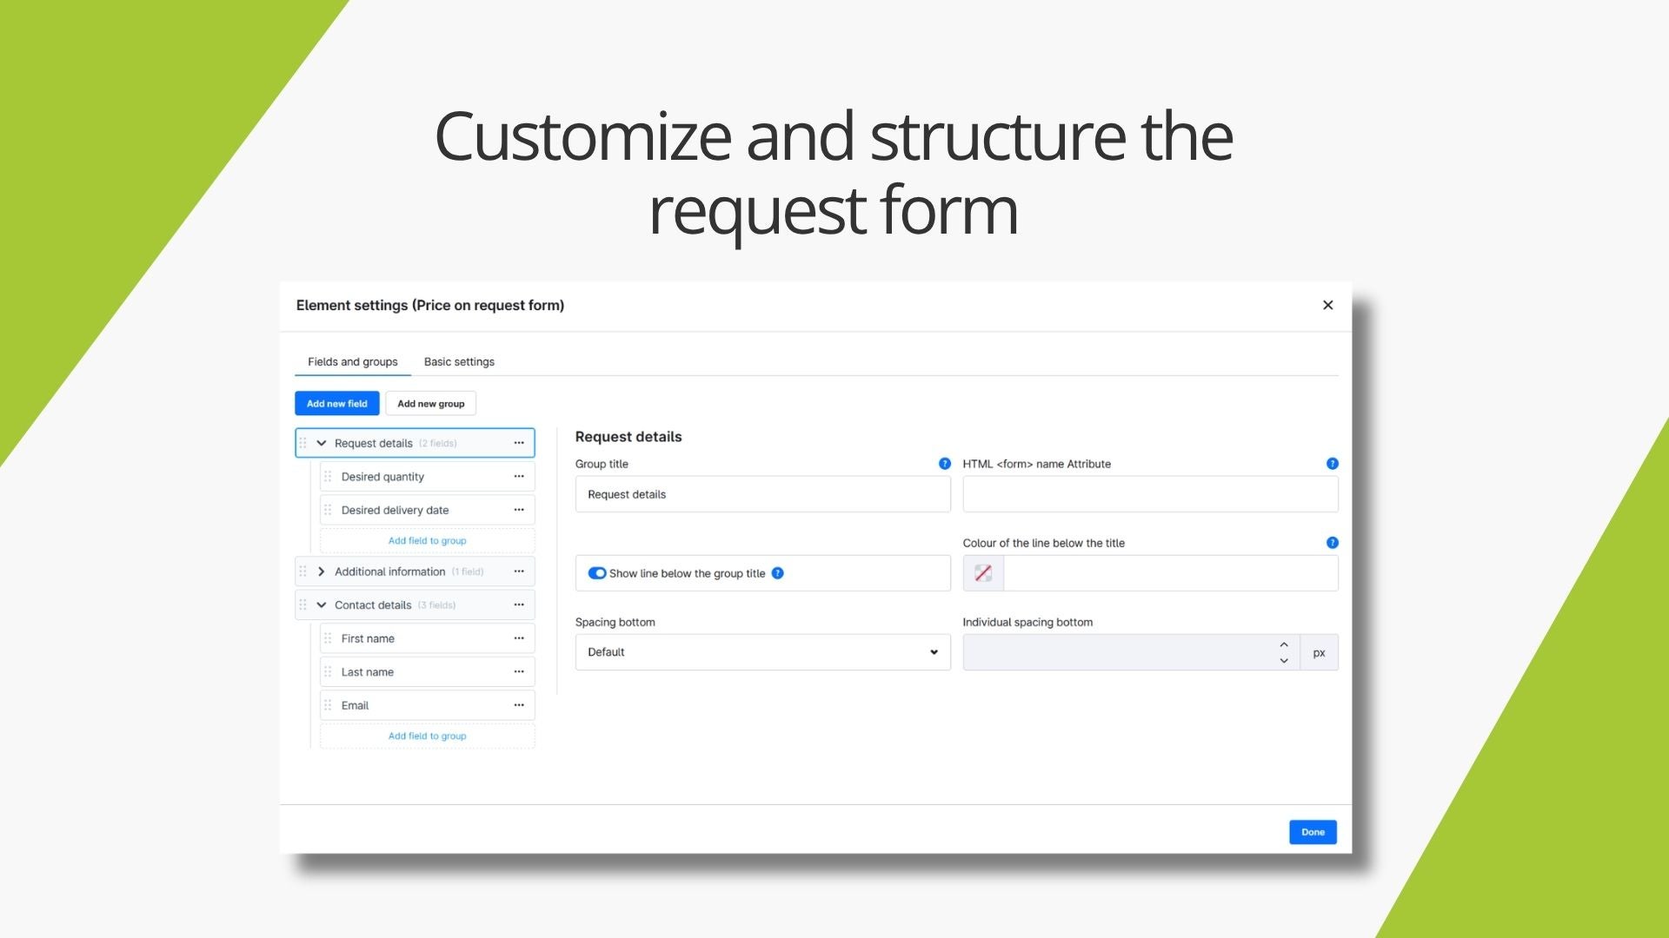Expand the Additional information group
1669x938 pixels.
click(x=322, y=571)
